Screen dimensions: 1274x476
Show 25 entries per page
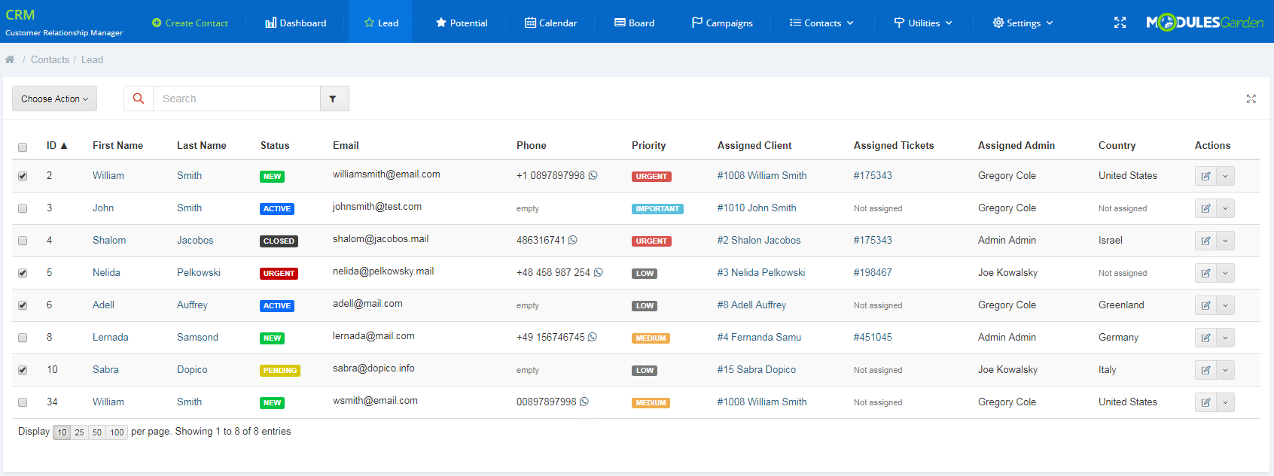pyautogui.click(x=79, y=432)
